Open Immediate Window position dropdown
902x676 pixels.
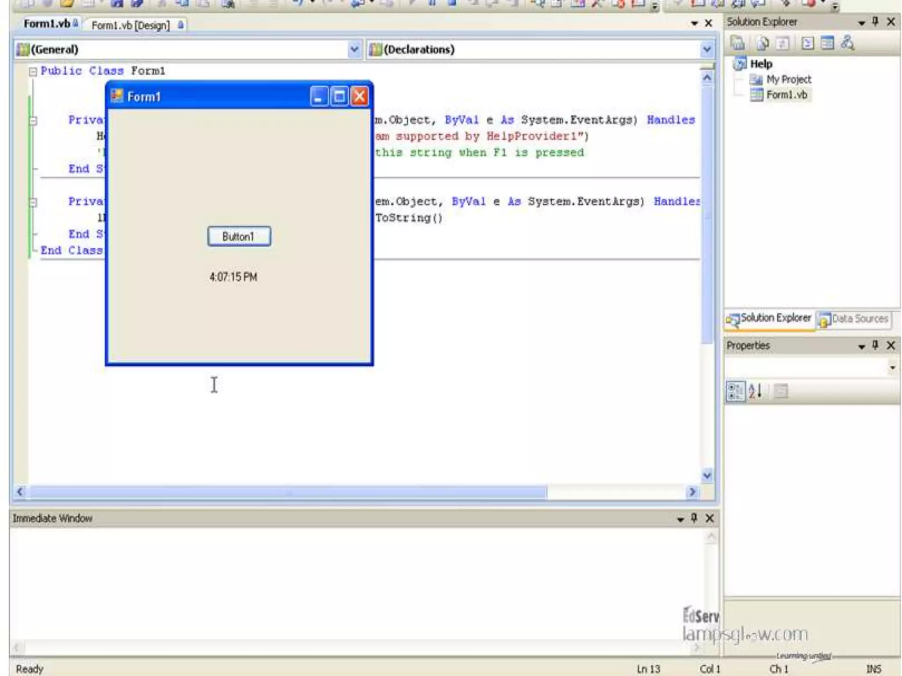pos(680,519)
